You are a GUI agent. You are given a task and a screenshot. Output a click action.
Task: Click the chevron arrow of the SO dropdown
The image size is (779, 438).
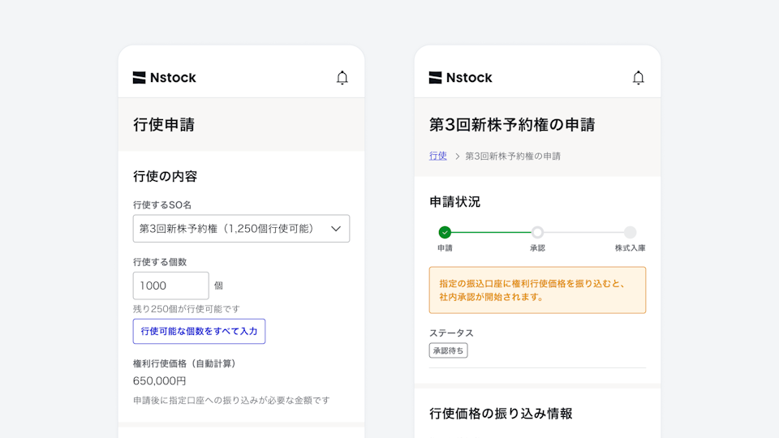point(336,229)
